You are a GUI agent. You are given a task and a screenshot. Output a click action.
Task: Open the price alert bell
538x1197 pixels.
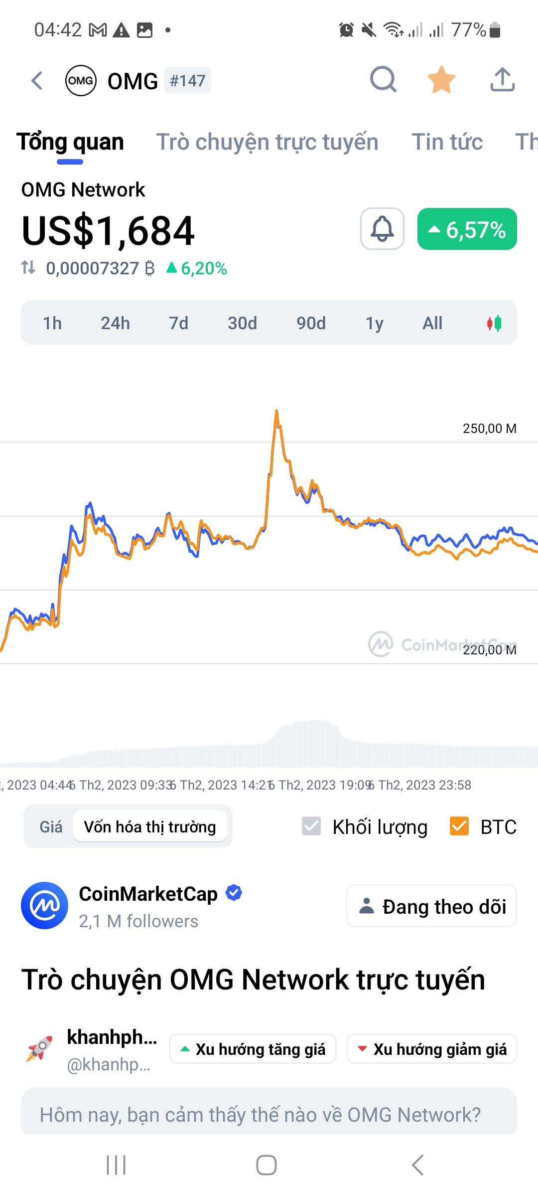click(x=382, y=229)
